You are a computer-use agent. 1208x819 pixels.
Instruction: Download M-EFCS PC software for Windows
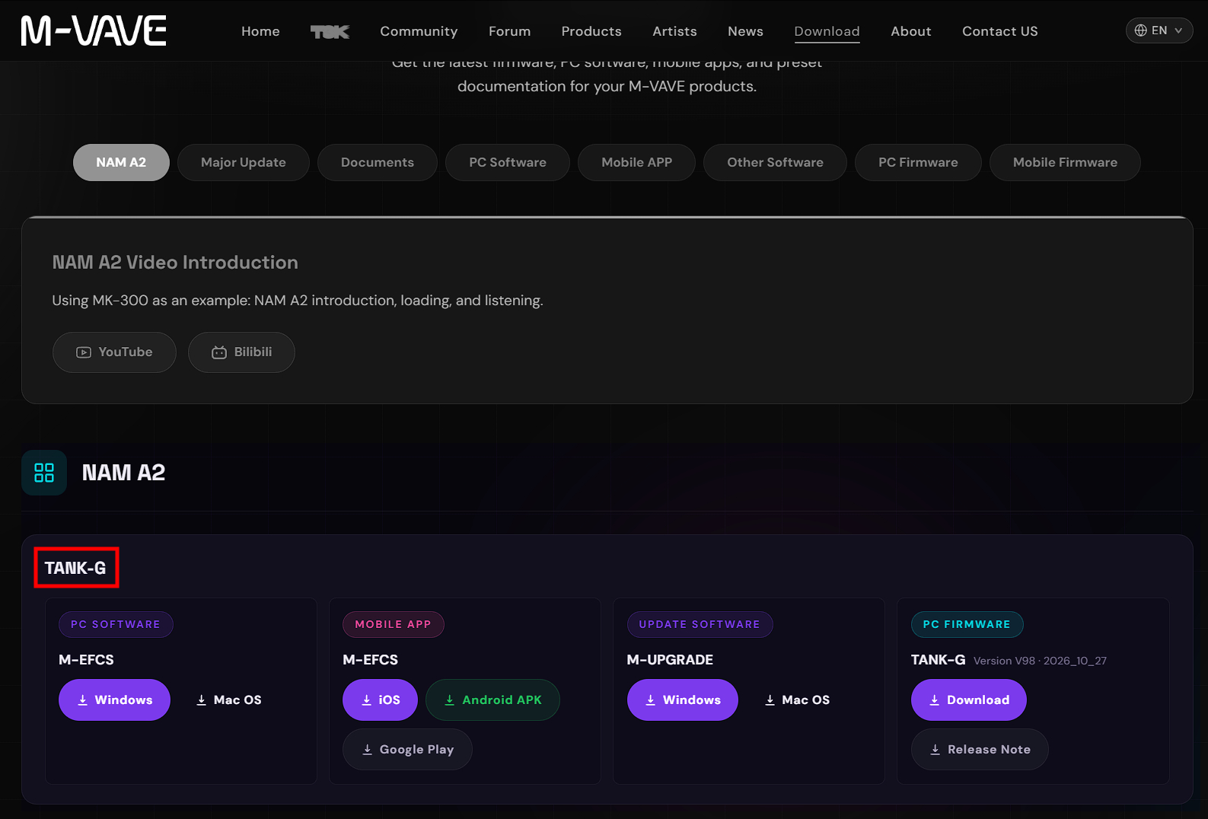(114, 700)
